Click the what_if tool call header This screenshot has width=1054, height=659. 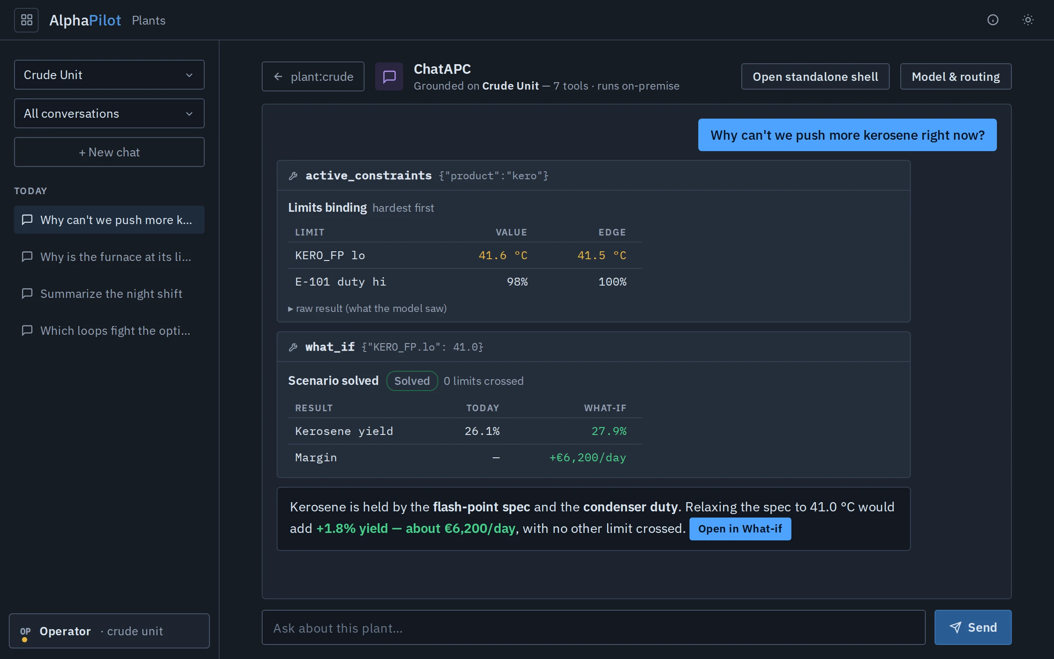pyautogui.click(x=593, y=347)
